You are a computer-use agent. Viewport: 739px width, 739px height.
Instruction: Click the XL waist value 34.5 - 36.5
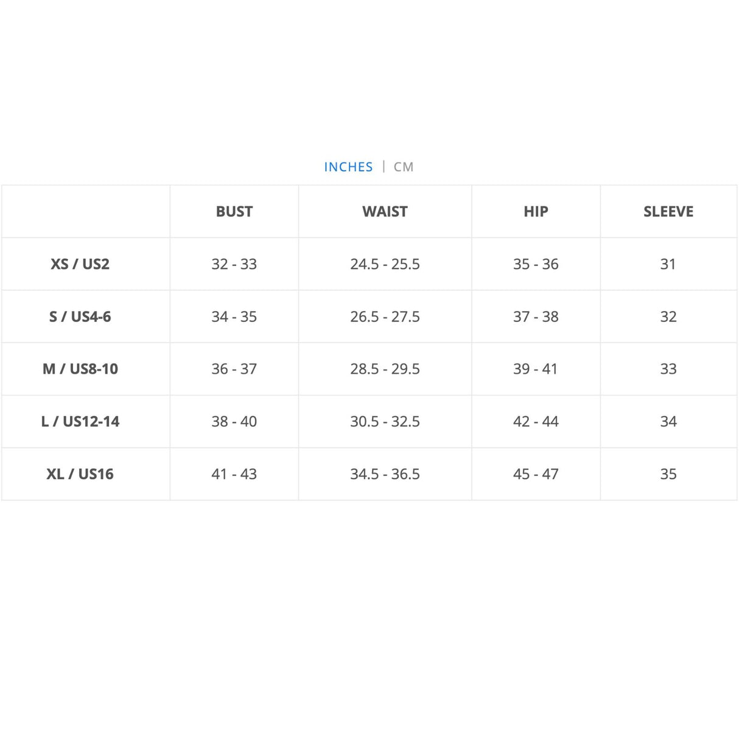385,474
